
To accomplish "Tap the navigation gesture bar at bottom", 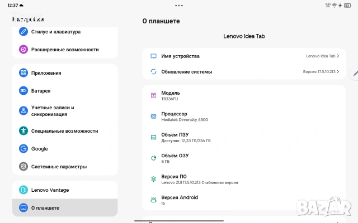I will [179, 221].
